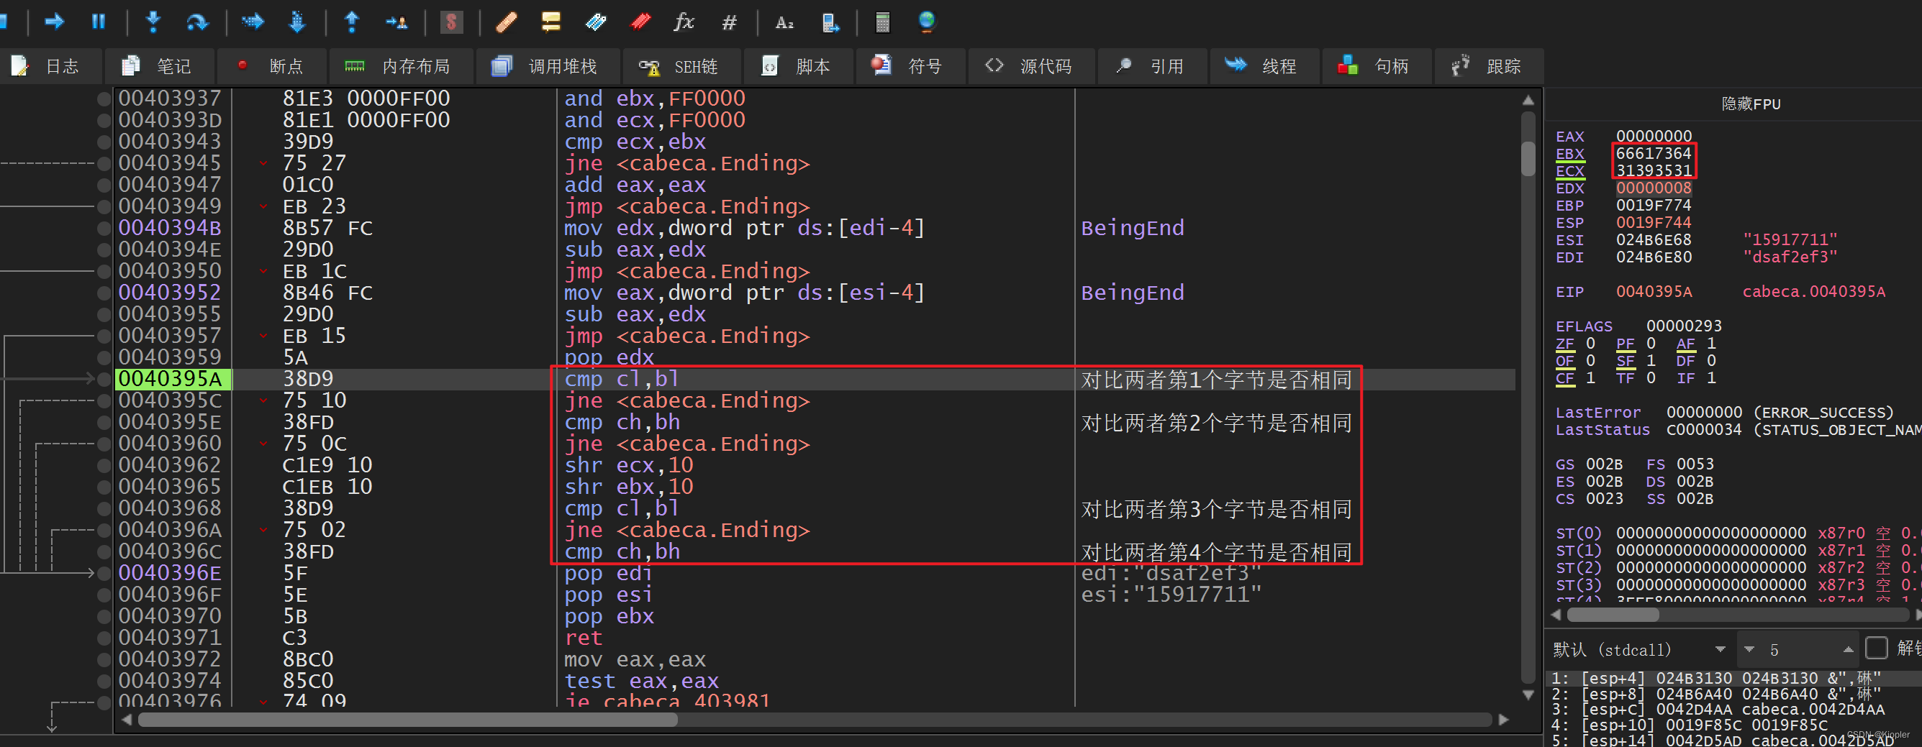Click the Trace Into dotted-right-arrow icon
Viewport: 1922px width, 747px height.
click(x=252, y=22)
